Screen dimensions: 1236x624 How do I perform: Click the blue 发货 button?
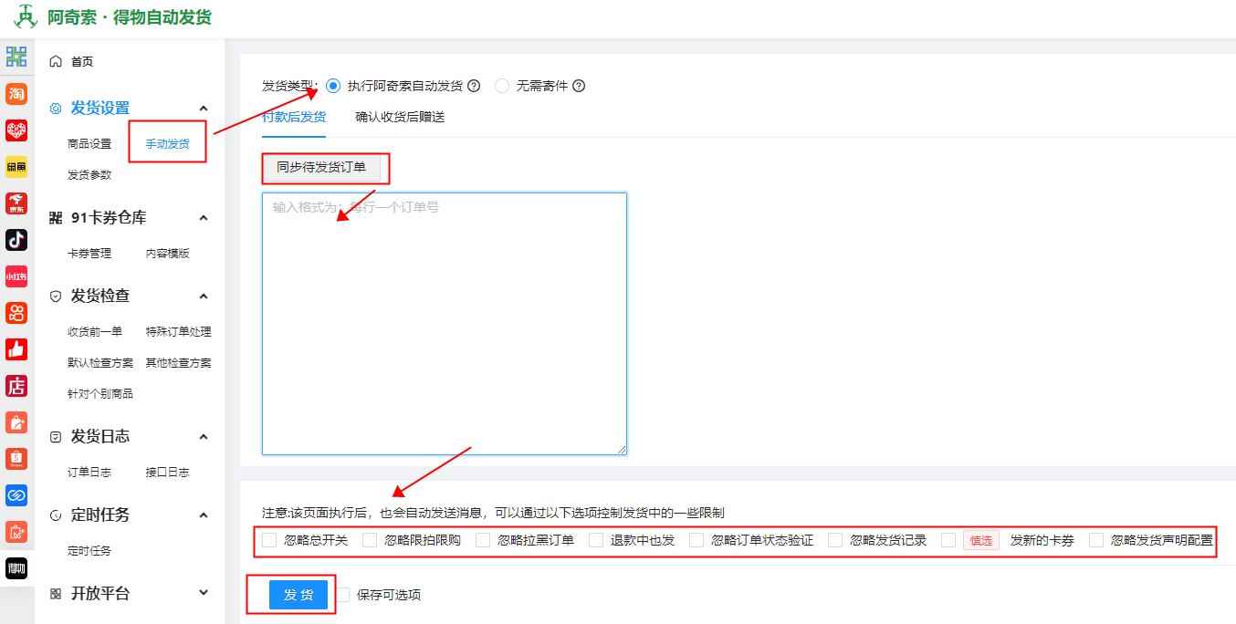[x=299, y=595]
